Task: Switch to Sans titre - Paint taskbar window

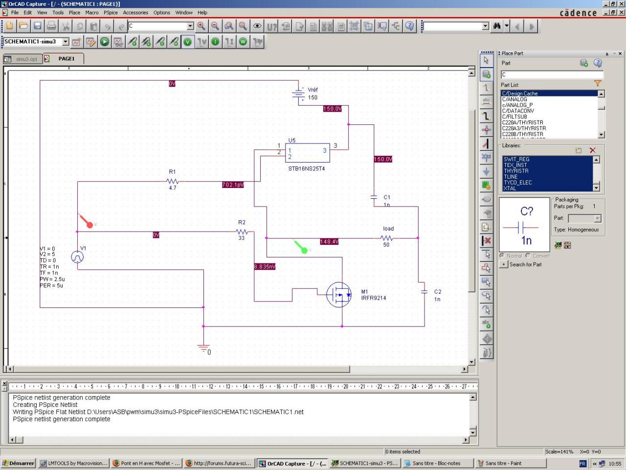Action: click(x=511, y=463)
